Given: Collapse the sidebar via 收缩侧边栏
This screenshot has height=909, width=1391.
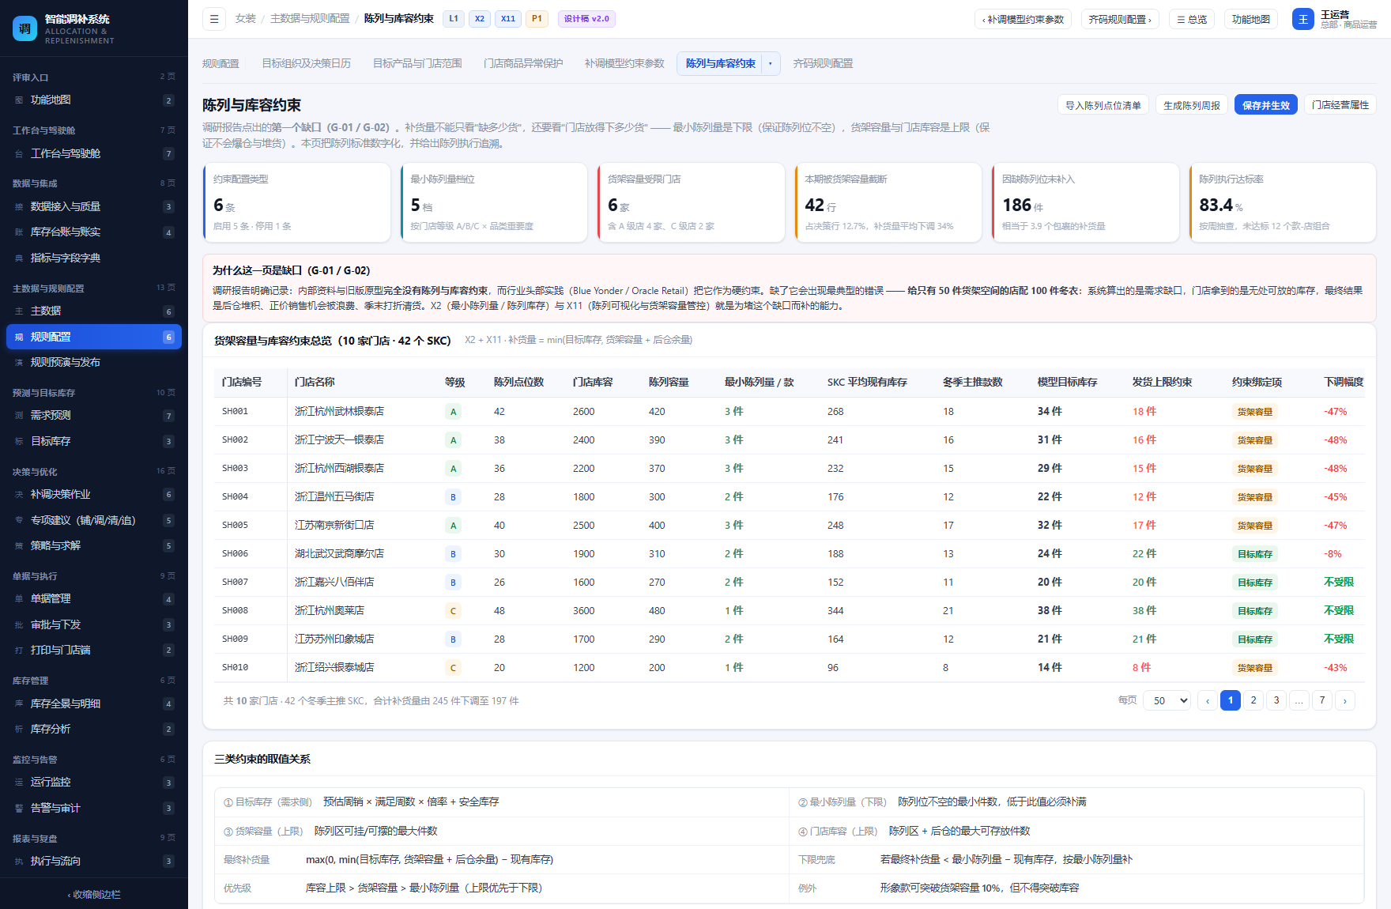Looking at the screenshot, I should (94, 895).
